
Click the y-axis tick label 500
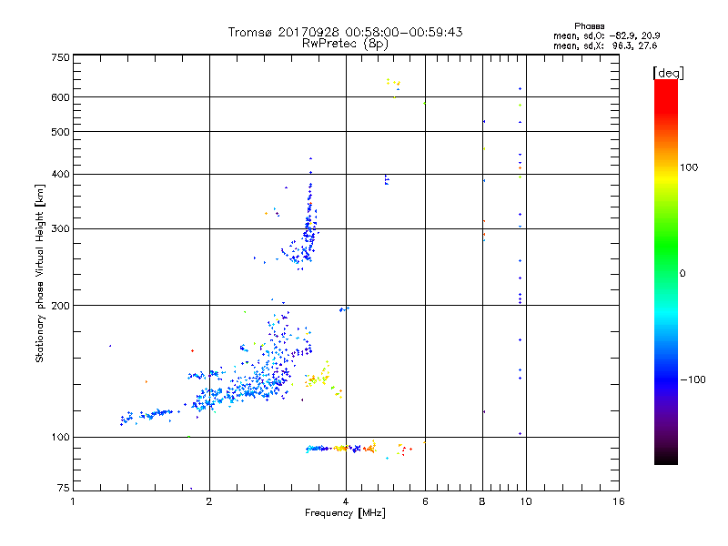click(x=60, y=132)
